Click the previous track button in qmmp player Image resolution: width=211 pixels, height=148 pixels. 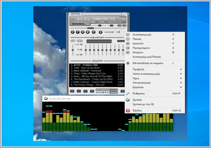(73, 32)
